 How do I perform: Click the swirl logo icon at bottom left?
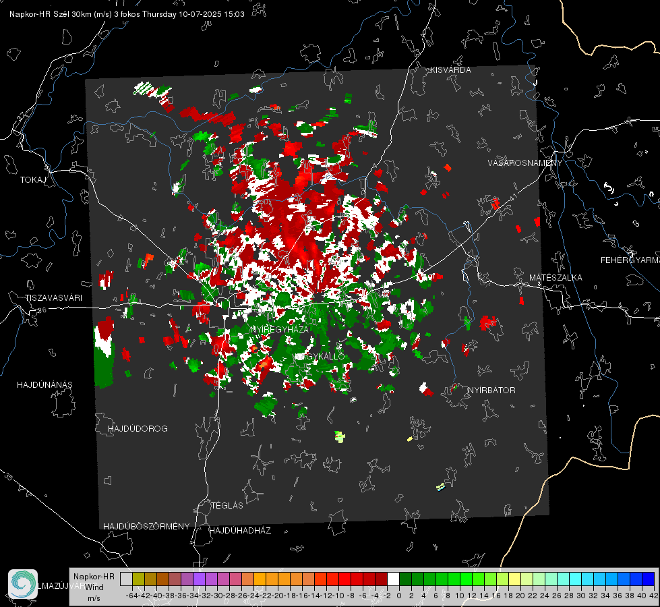(x=23, y=584)
